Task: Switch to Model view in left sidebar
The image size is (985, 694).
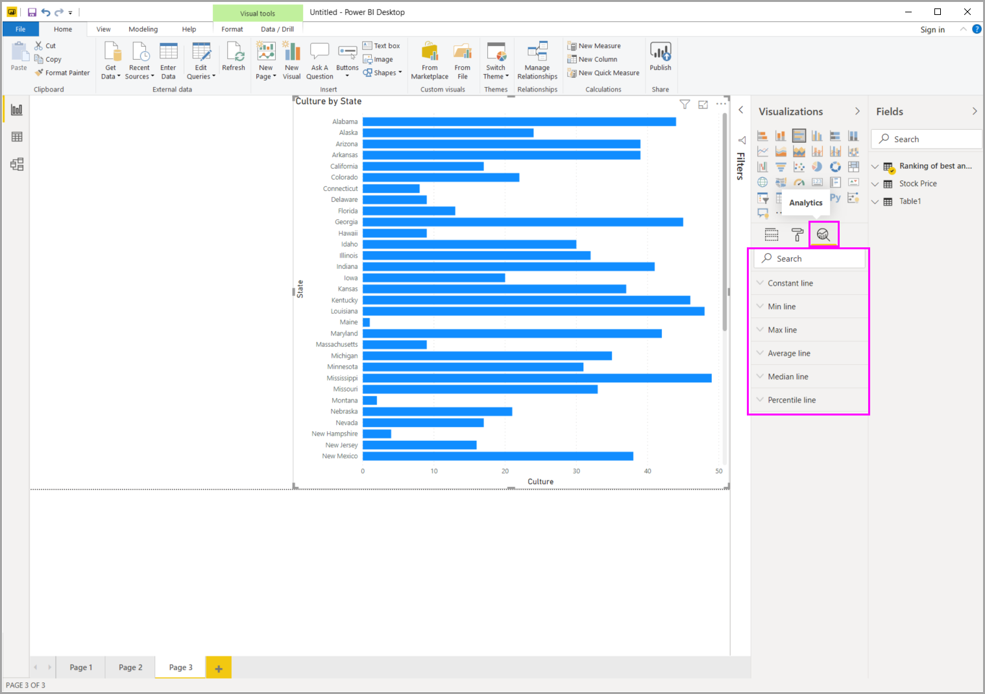Action: tap(17, 164)
